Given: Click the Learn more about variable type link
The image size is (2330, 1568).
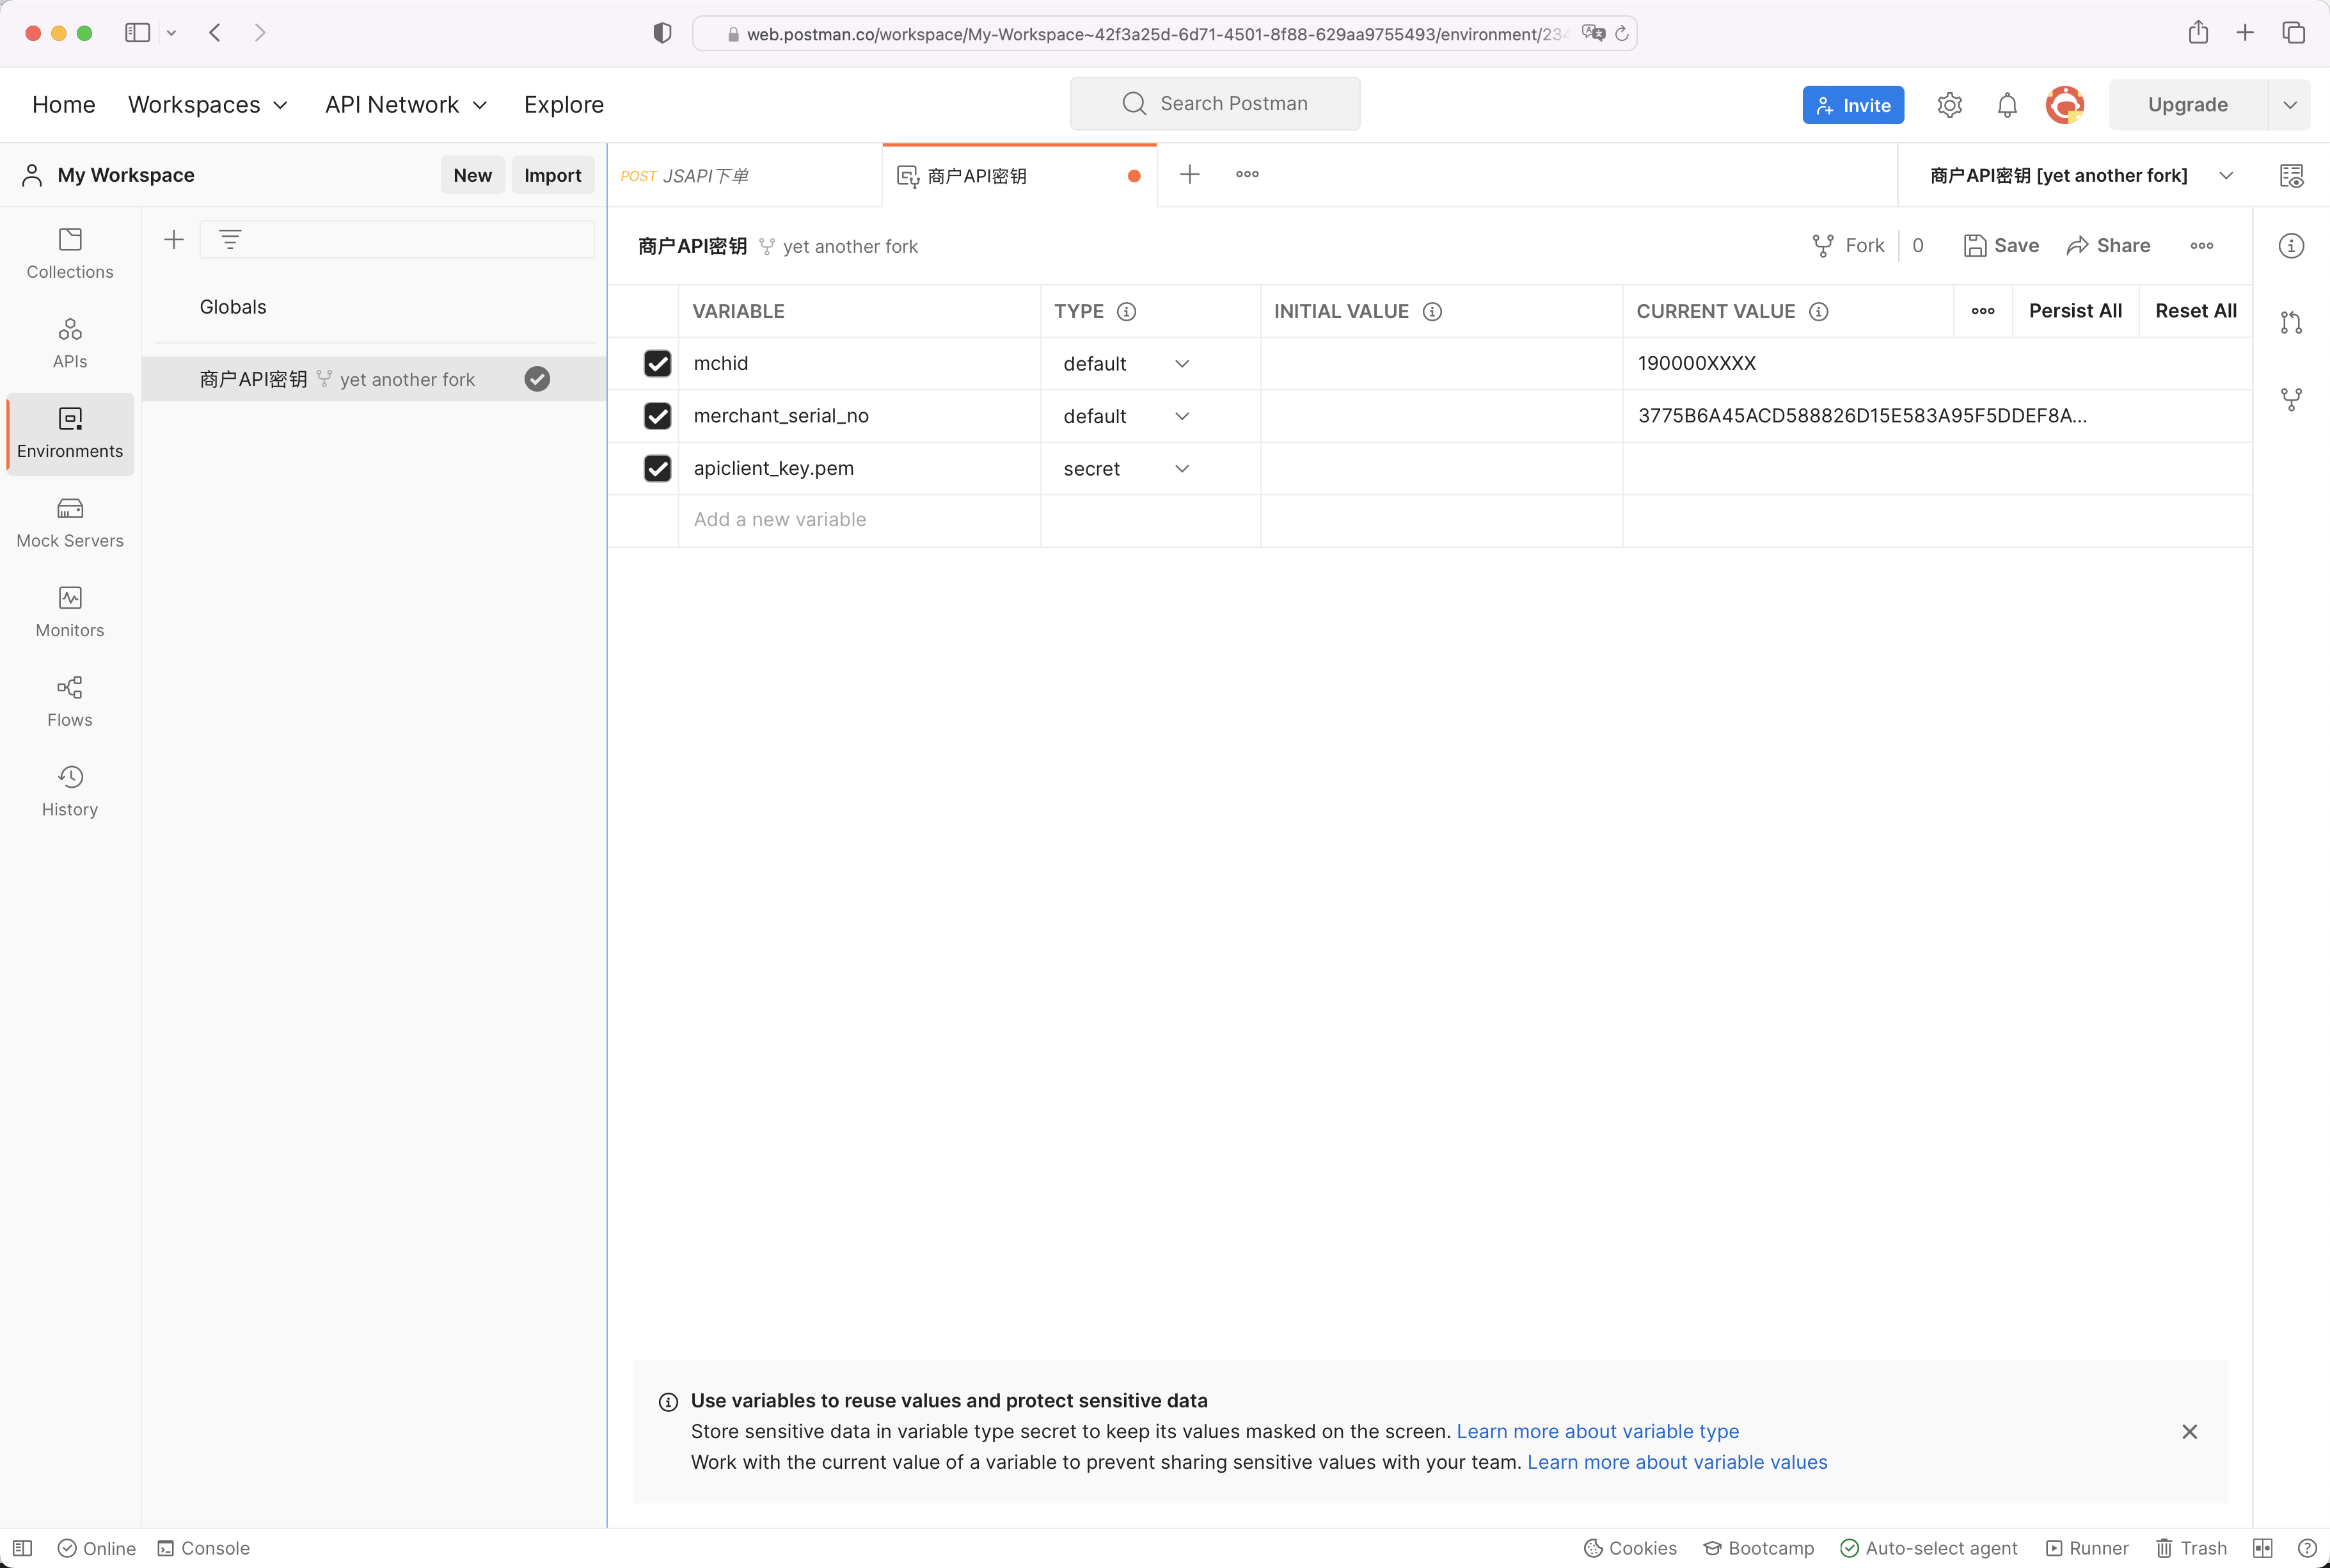Looking at the screenshot, I should (x=1597, y=1432).
